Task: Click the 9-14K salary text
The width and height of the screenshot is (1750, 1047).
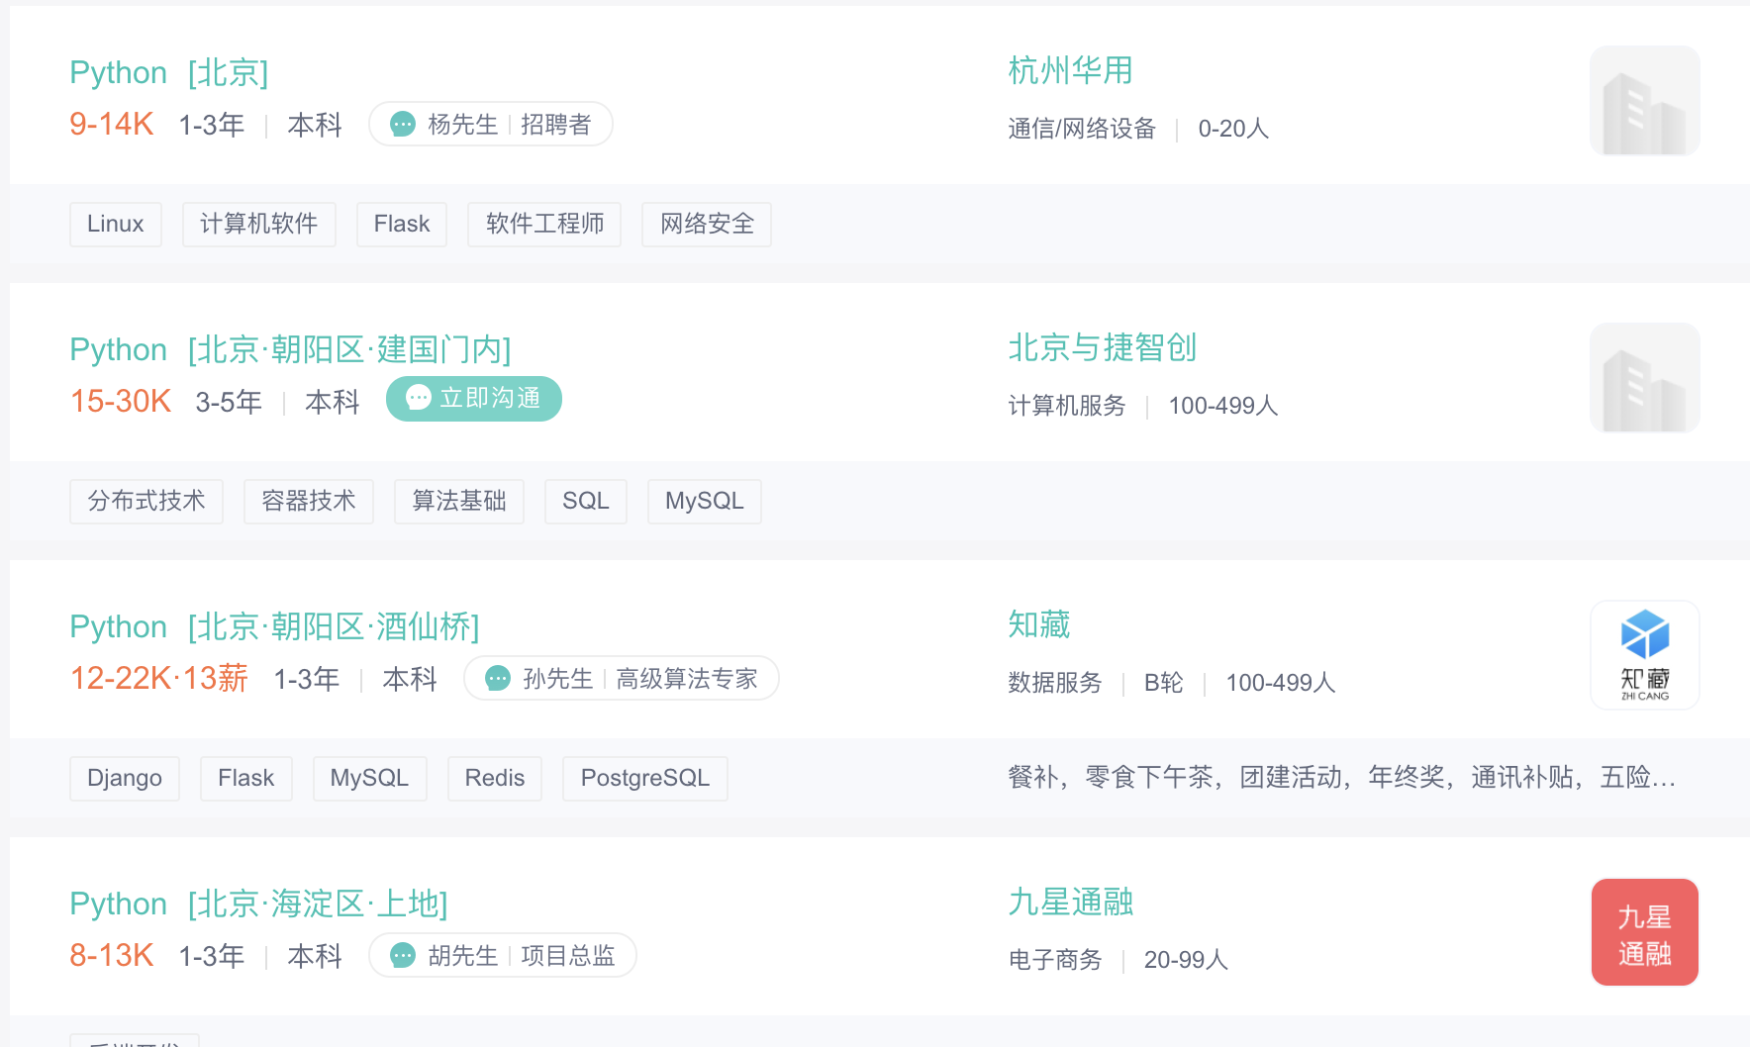Action: pyautogui.click(x=112, y=124)
